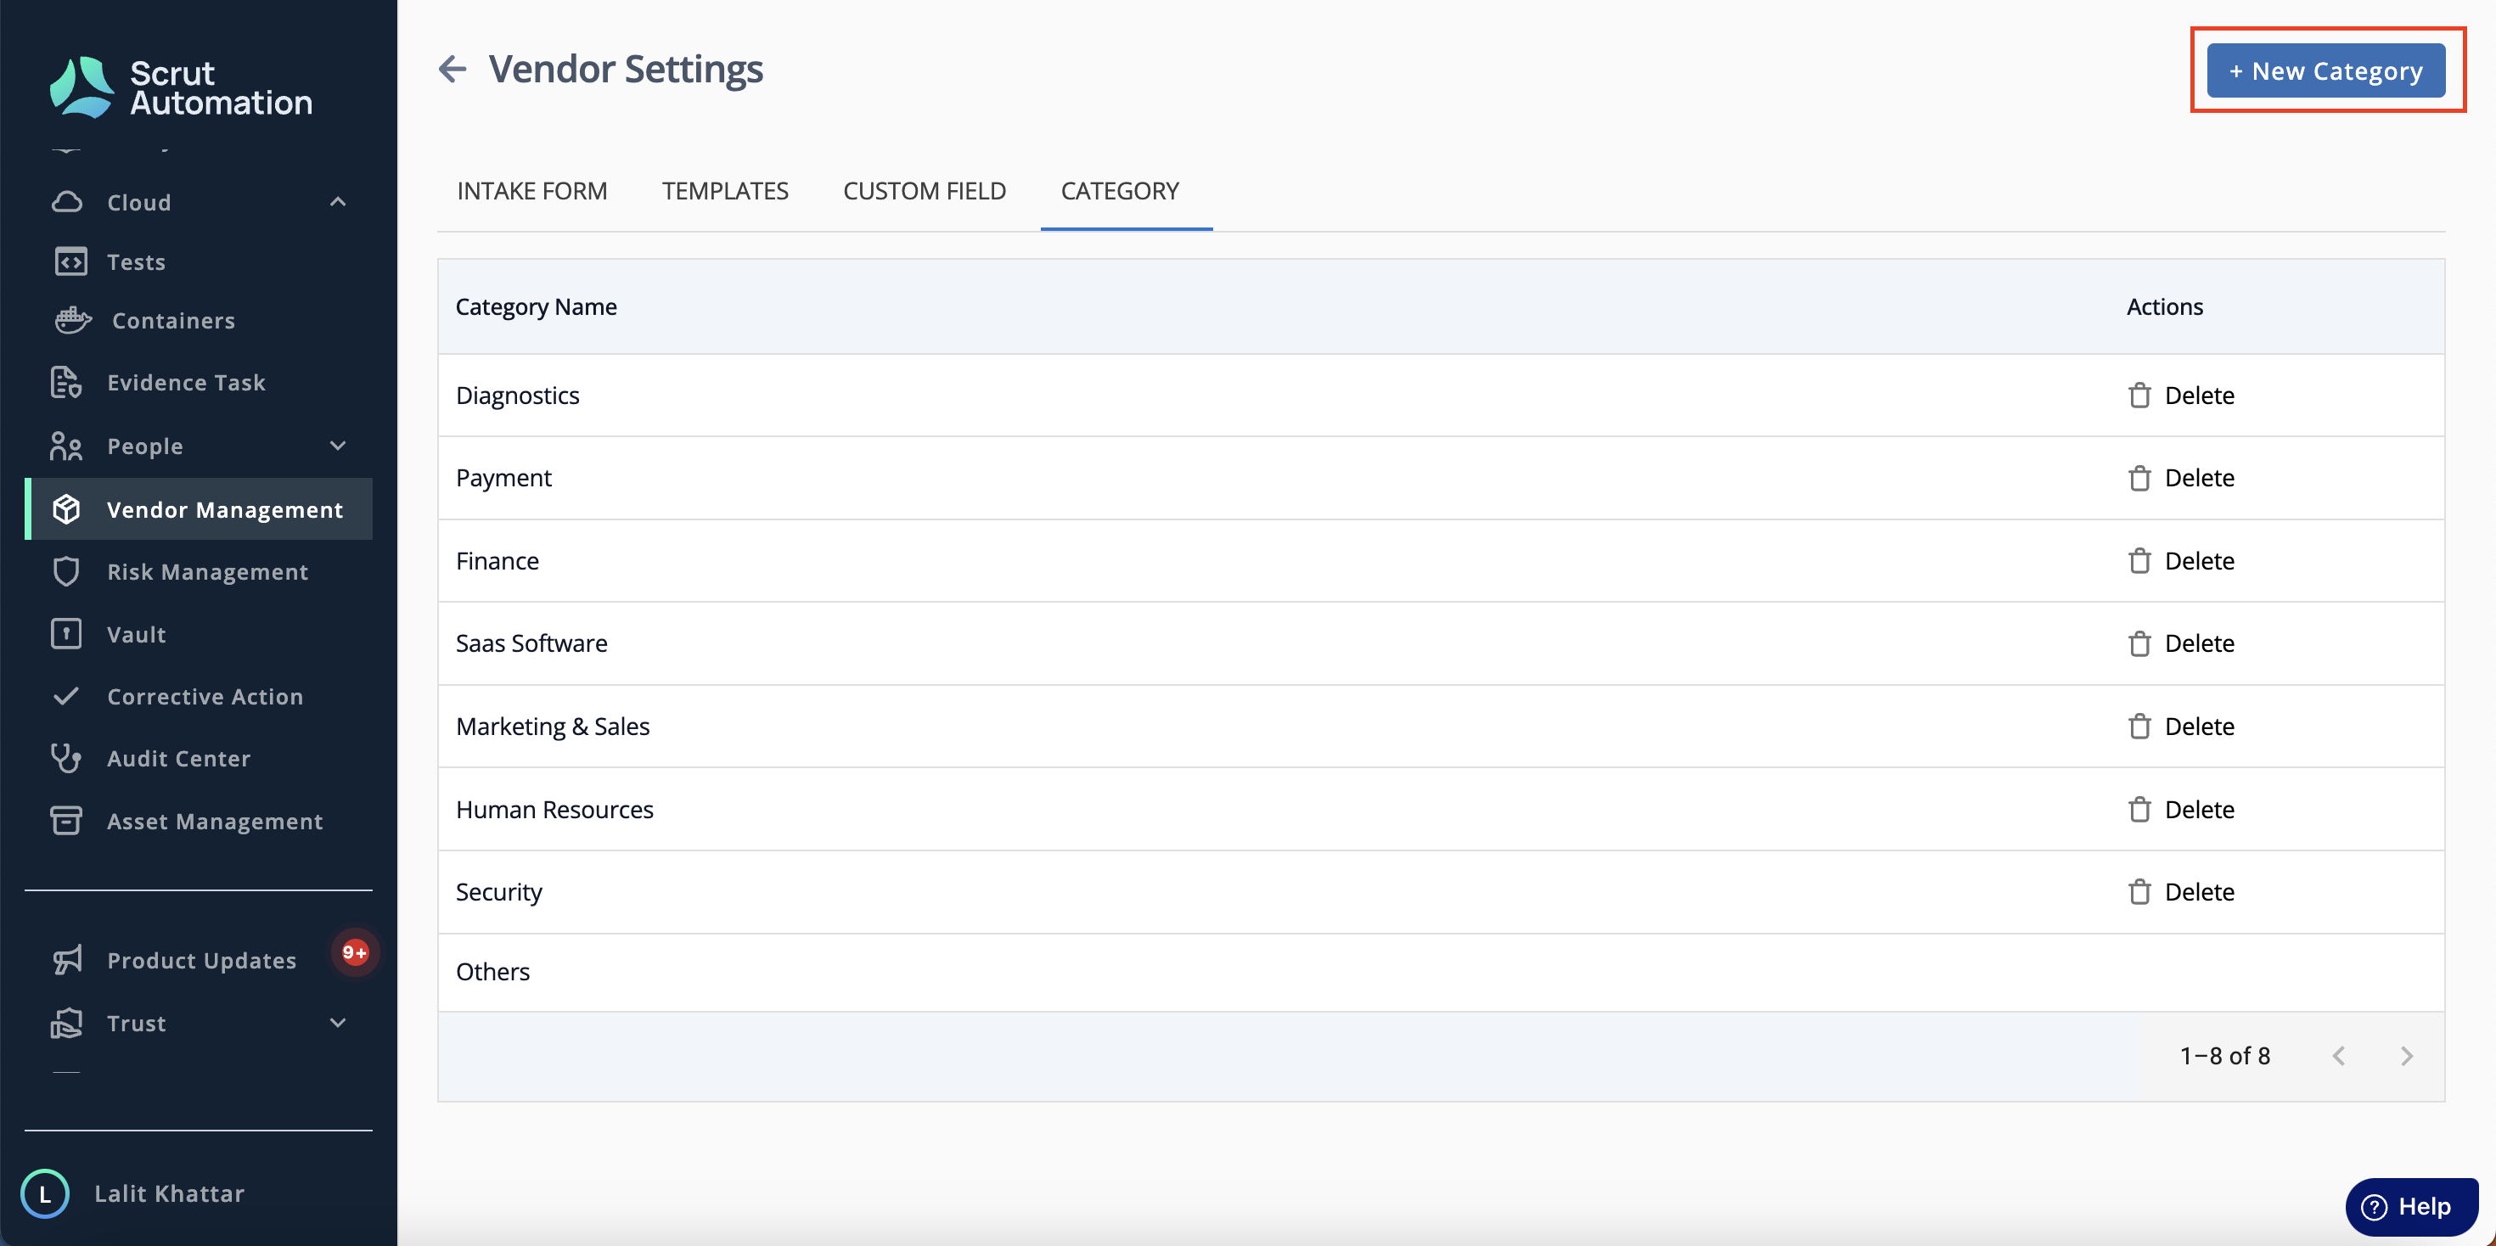Click the trash icon in the Saas Software row
Image resolution: width=2496 pixels, height=1246 pixels.
tap(2139, 643)
